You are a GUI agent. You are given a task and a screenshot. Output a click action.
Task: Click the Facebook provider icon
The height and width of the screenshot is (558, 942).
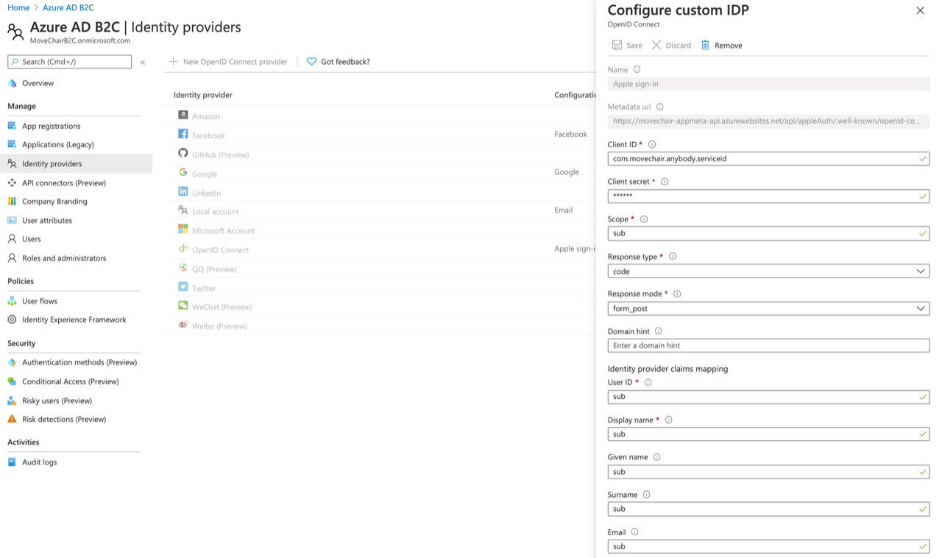click(x=183, y=134)
